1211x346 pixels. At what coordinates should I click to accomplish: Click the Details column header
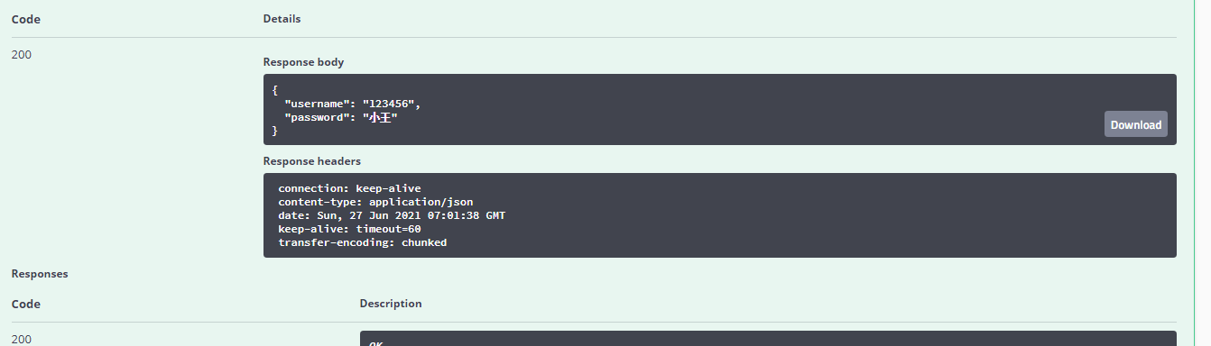[282, 18]
